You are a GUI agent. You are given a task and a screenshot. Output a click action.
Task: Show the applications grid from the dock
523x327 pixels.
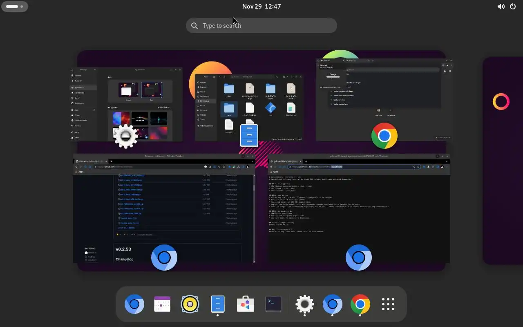[388, 304]
